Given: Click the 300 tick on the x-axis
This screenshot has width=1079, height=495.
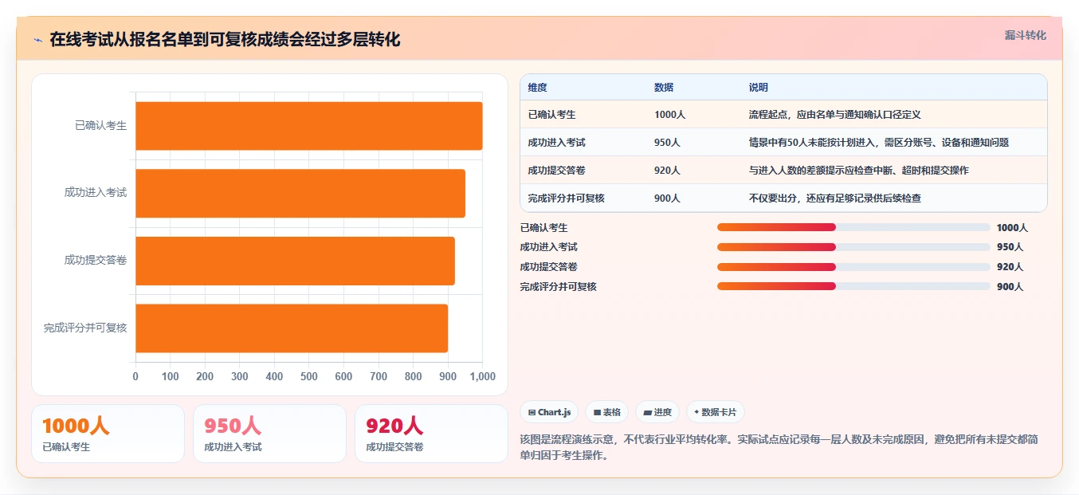Looking at the screenshot, I should click(240, 377).
